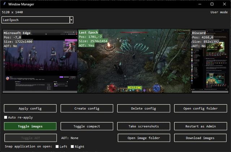The height and width of the screenshot is (152, 231).
Task: Delete the selected config
Action: [144, 108]
